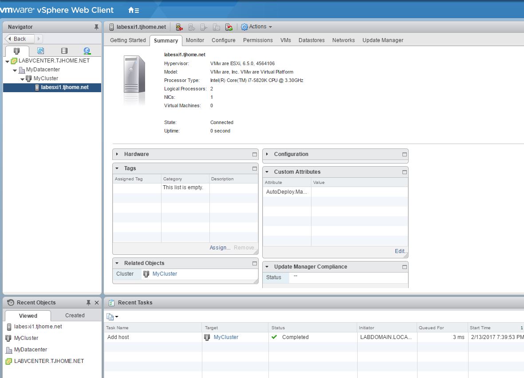
Task: Click the host server image in Summary
Action: tap(134, 79)
